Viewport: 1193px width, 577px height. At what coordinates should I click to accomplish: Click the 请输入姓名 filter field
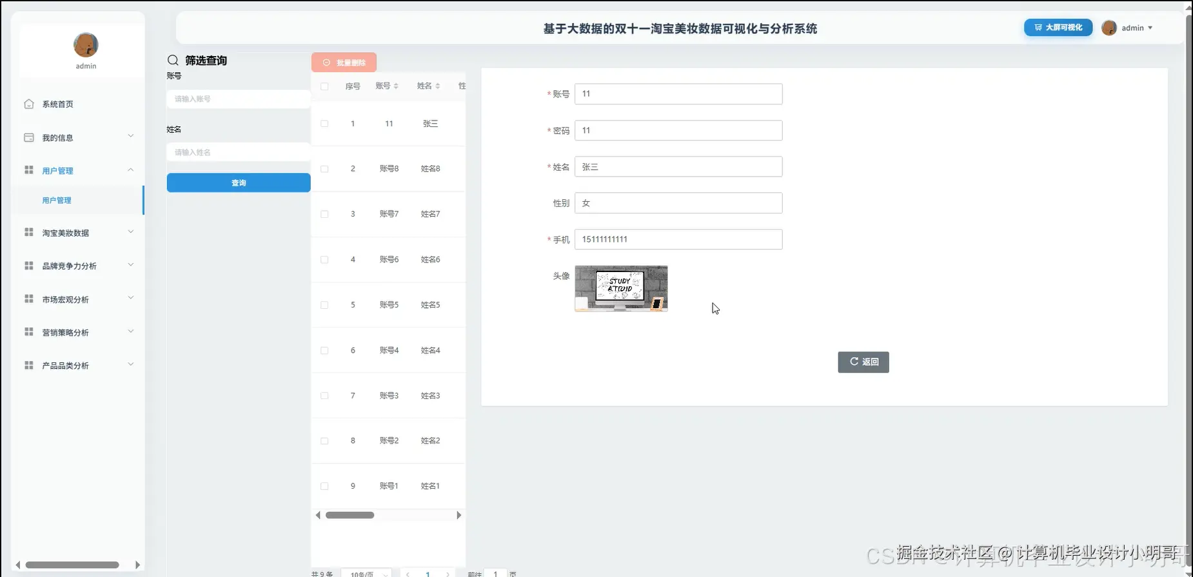(239, 152)
